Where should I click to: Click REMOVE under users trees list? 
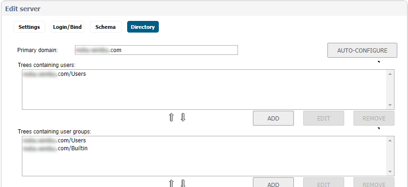(x=374, y=118)
